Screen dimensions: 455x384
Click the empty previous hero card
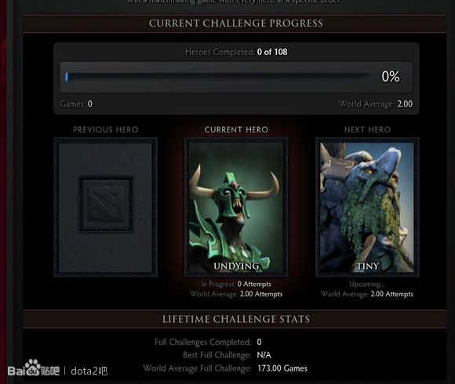point(106,207)
